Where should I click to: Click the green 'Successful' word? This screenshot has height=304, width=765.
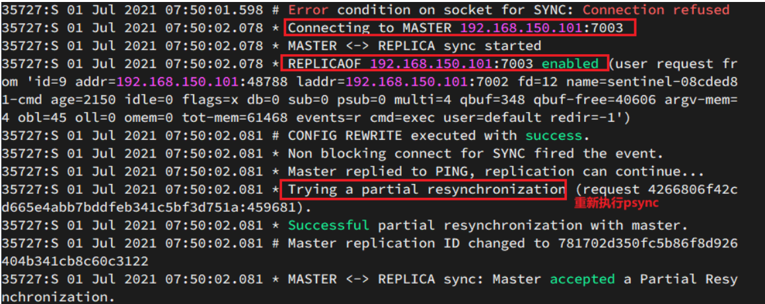coord(328,226)
